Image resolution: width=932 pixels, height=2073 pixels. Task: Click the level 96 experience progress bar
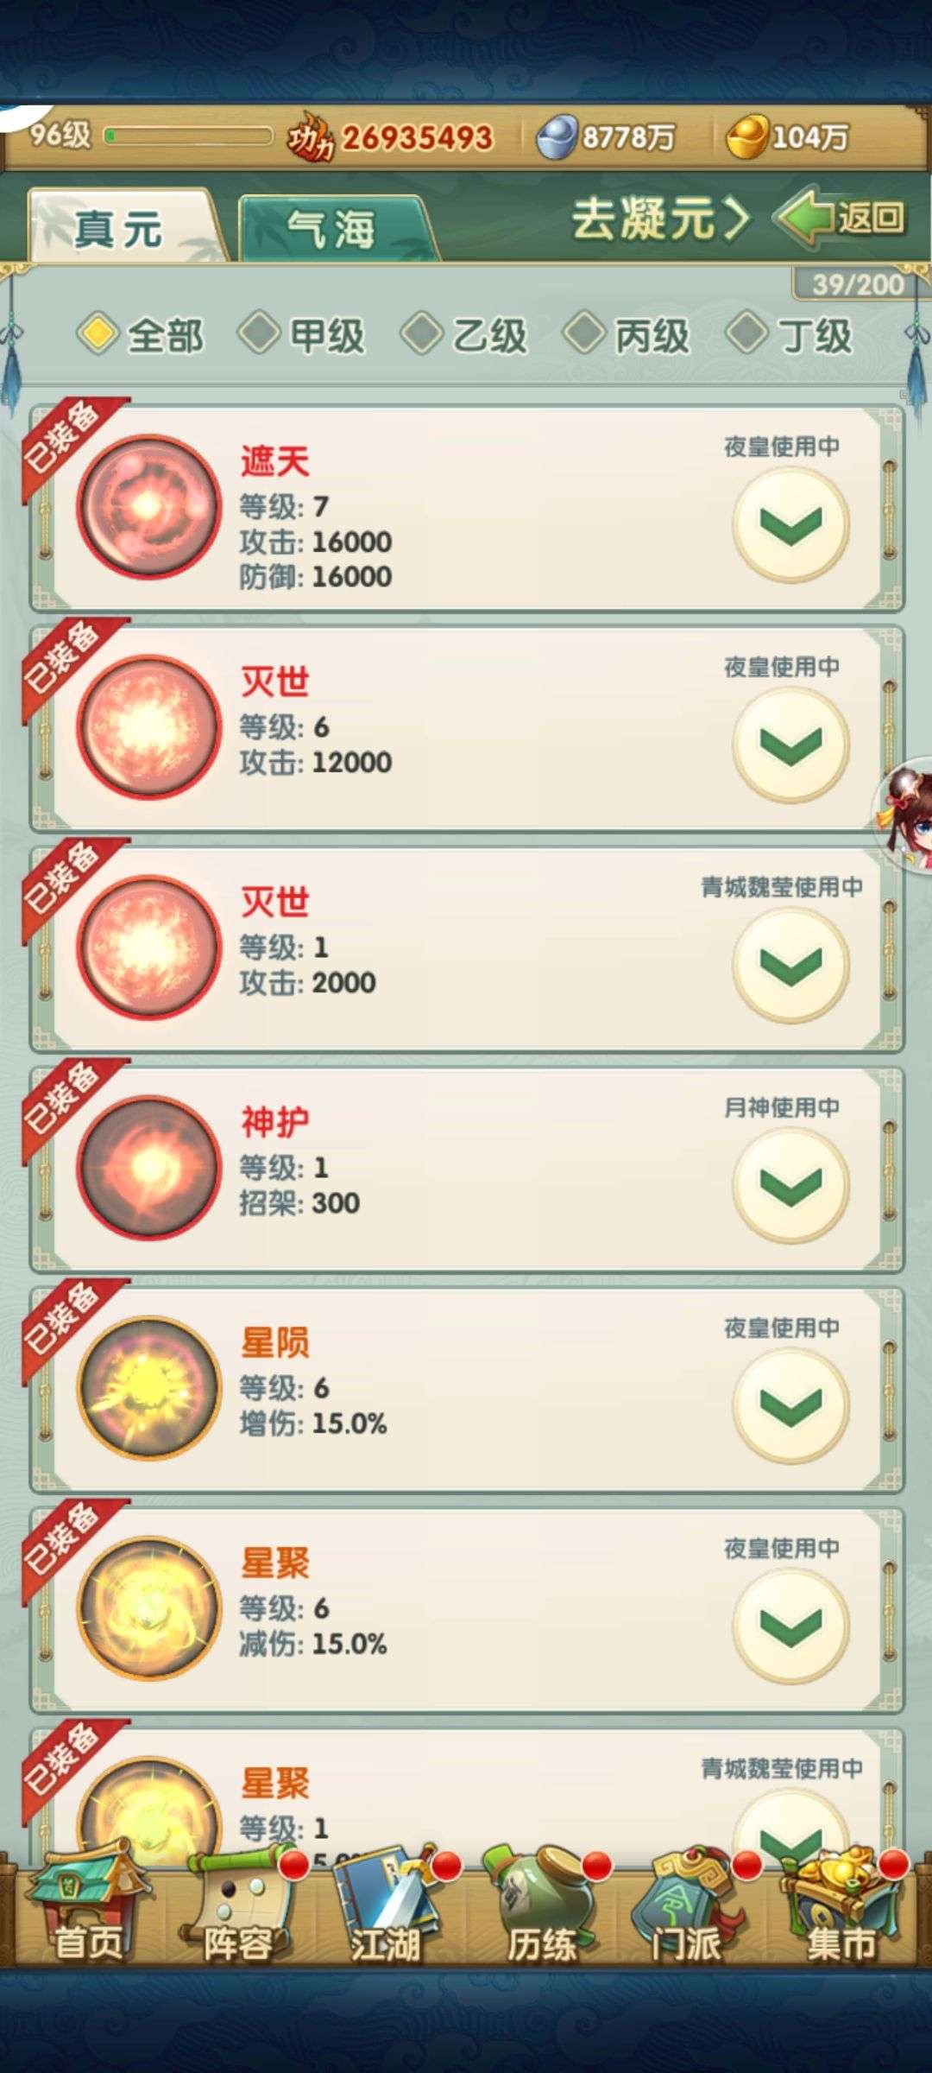point(188,136)
